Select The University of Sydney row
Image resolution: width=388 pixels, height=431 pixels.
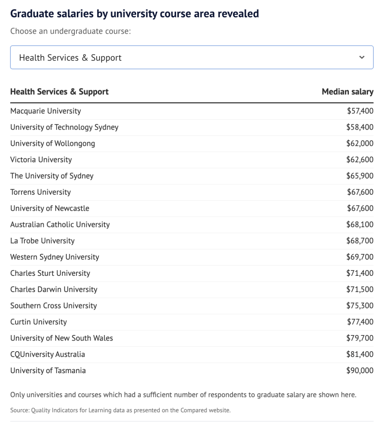52,176
